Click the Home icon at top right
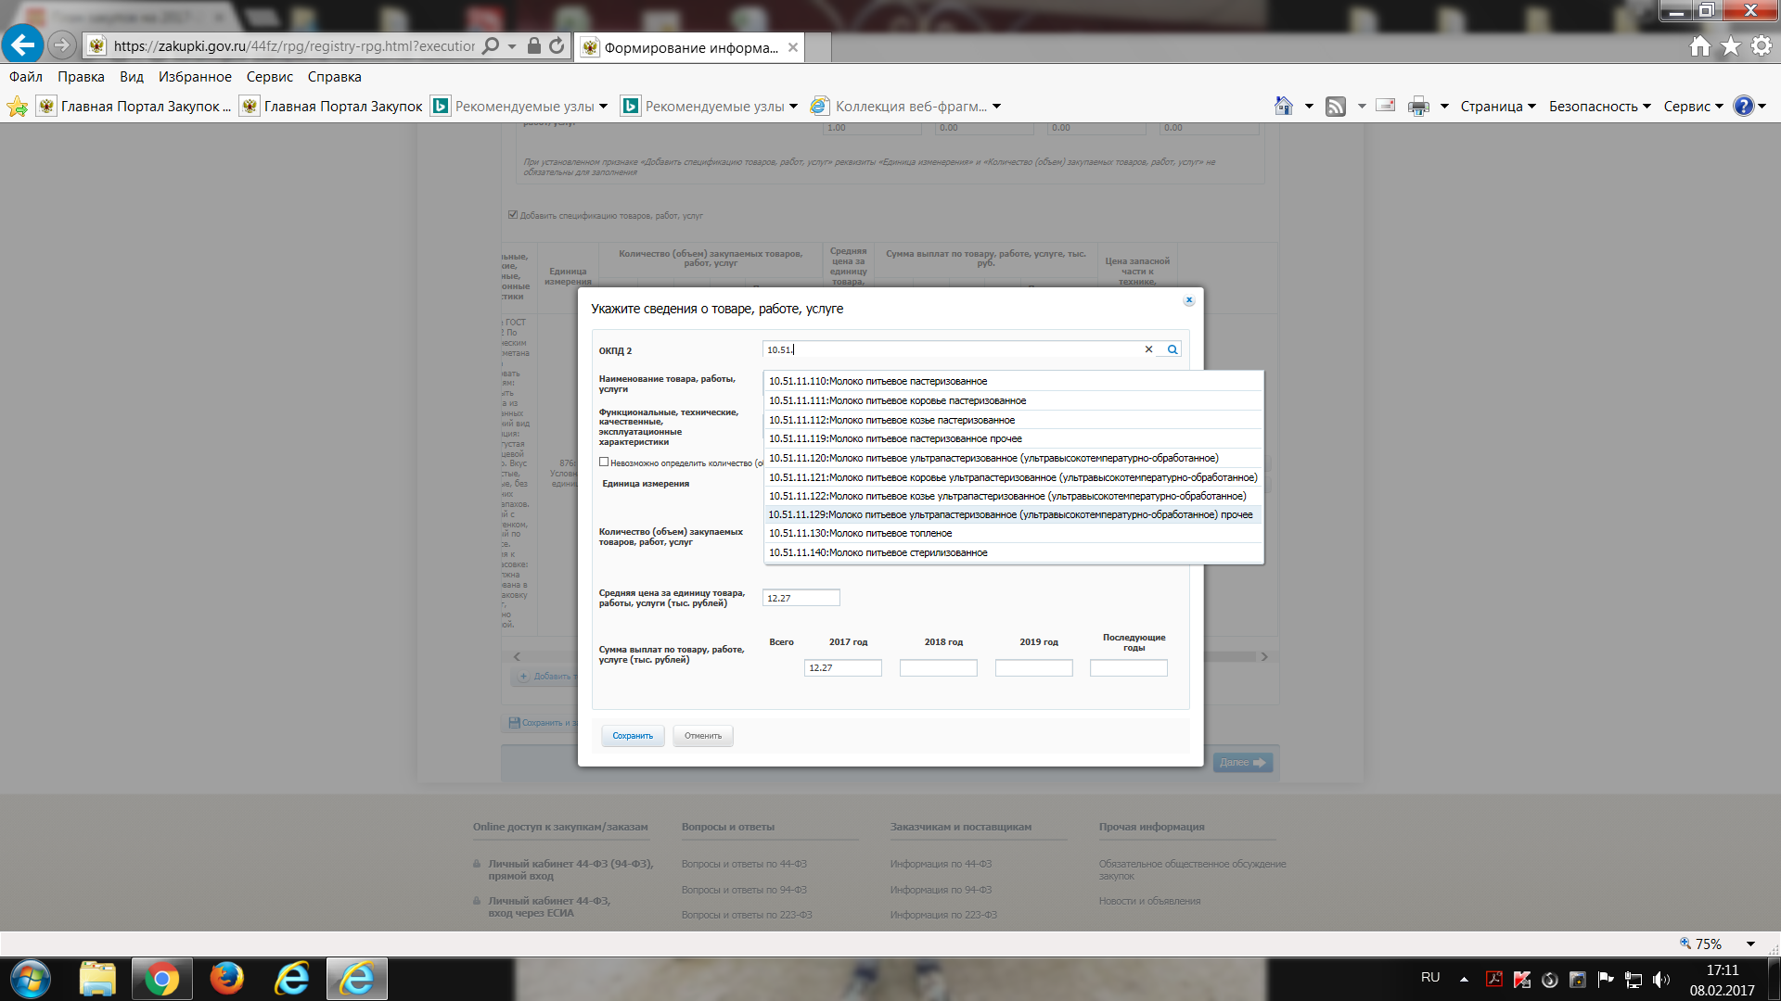The width and height of the screenshot is (1781, 1001). [1699, 45]
